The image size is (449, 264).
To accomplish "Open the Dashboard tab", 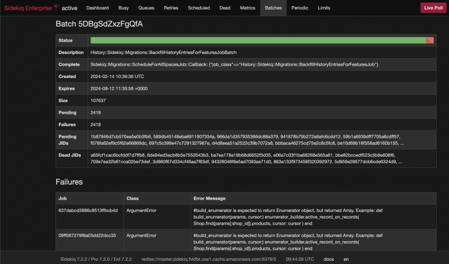I will point(97,8).
